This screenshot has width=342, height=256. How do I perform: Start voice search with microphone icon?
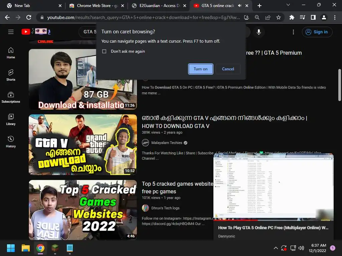pyautogui.click(x=259, y=32)
